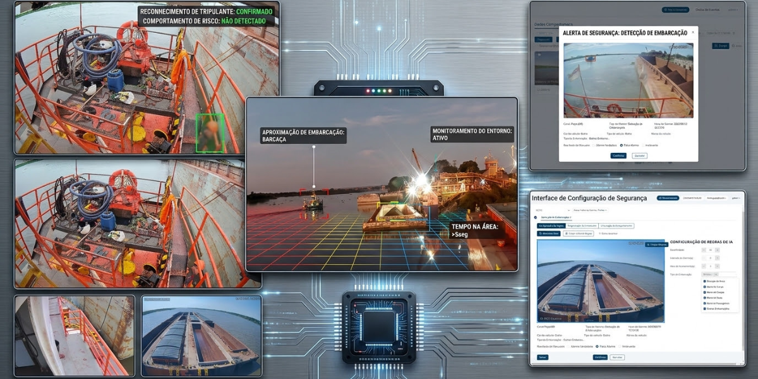The image size is (758, 379).
Task: Increase the Intervalo de Alarme value
Action: coord(719,258)
